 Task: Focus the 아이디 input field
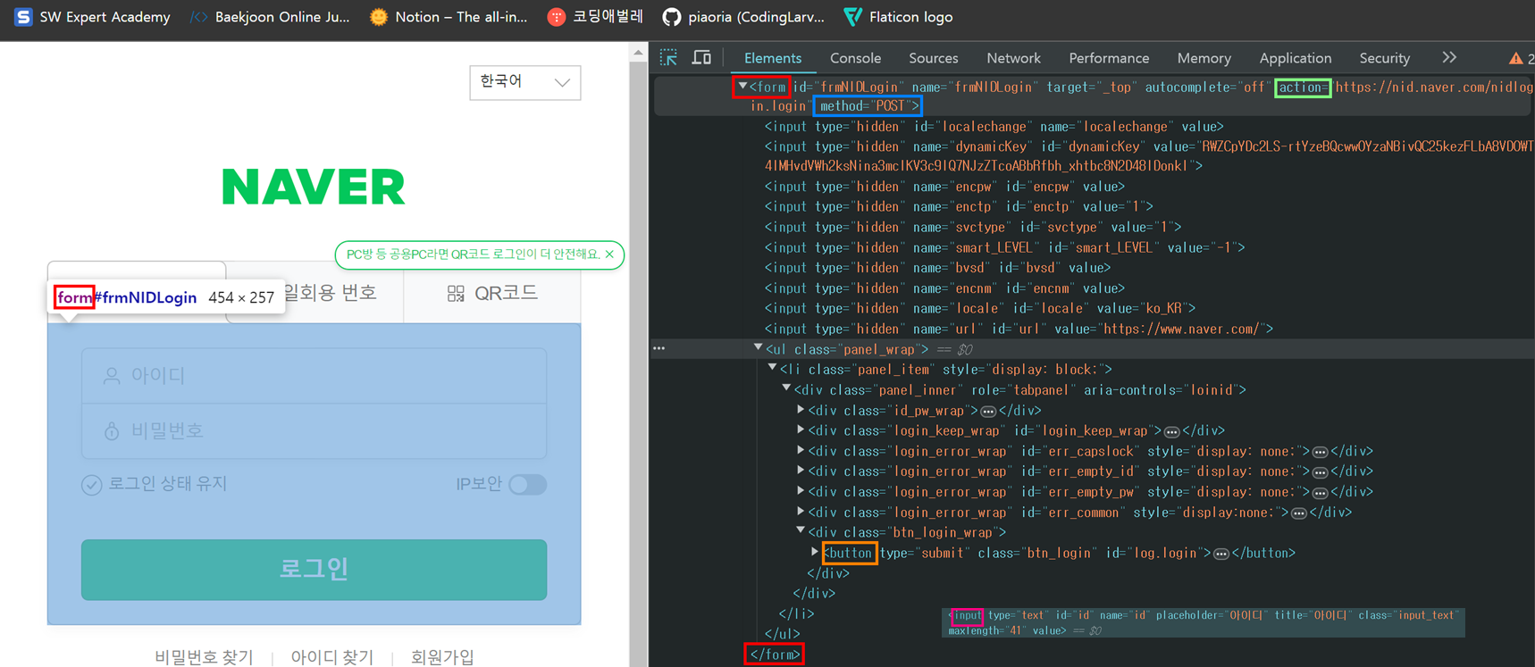[314, 376]
